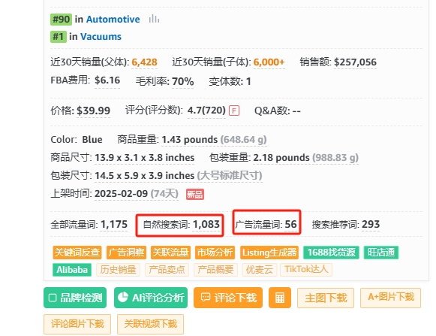The width and height of the screenshot is (436, 336).
Task: Click the 广告洞察 tag
Action: (127, 253)
